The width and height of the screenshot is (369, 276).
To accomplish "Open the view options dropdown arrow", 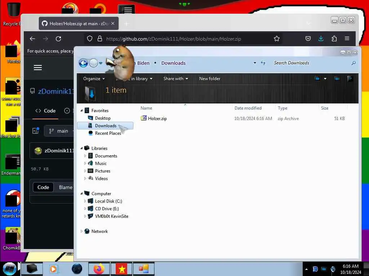I will (x=325, y=79).
